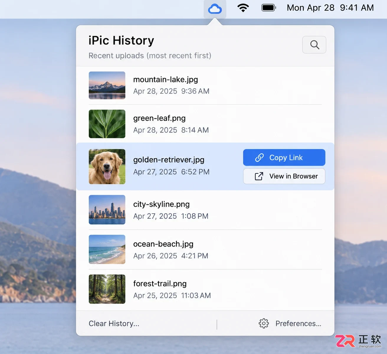Image resolution: width=387 pixels, height=354 pixels.
Task: Select the forest-trail.png thumbnail
Action: (107, 289)
